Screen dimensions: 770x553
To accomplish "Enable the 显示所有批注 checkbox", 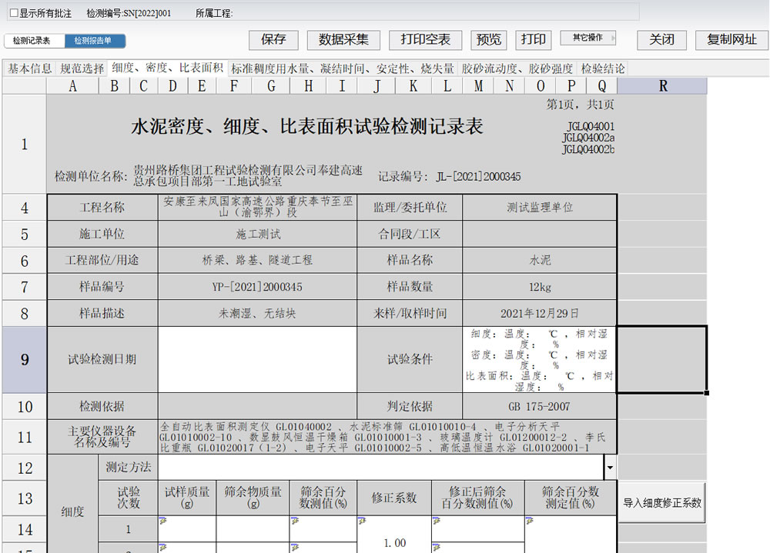I will [13, 14].
